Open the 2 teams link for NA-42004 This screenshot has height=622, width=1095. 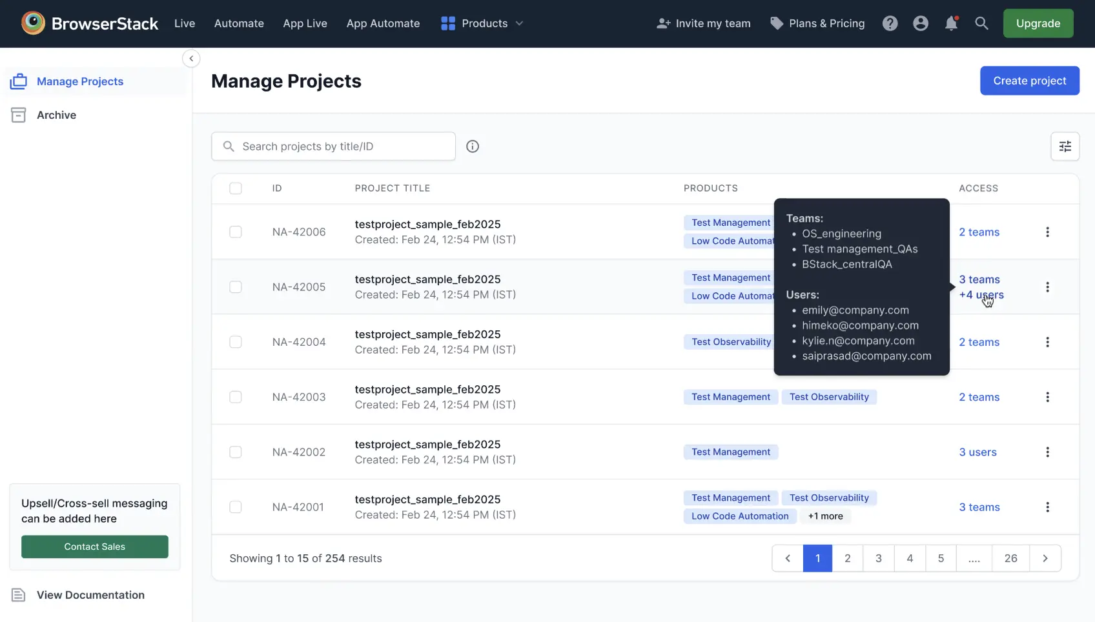[x=979, y=342]
